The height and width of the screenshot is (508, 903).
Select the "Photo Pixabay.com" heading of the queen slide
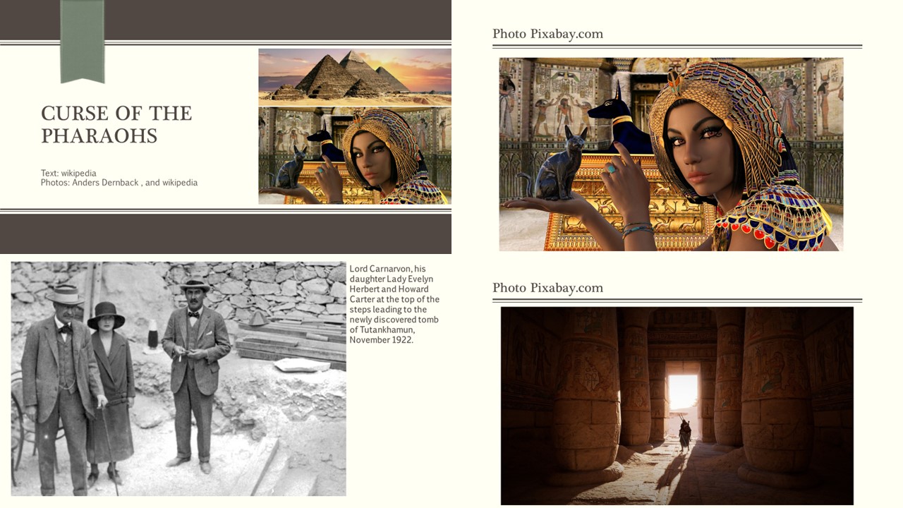point(548,34)
